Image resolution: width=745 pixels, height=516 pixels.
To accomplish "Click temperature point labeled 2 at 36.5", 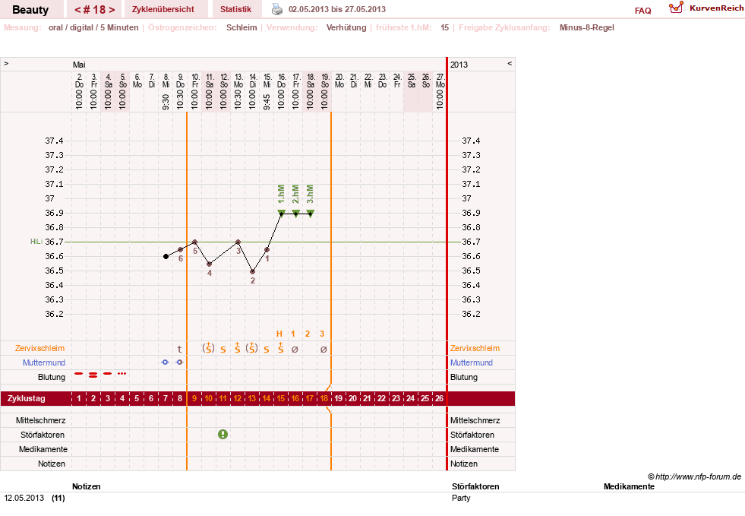I will click(252, 271).
